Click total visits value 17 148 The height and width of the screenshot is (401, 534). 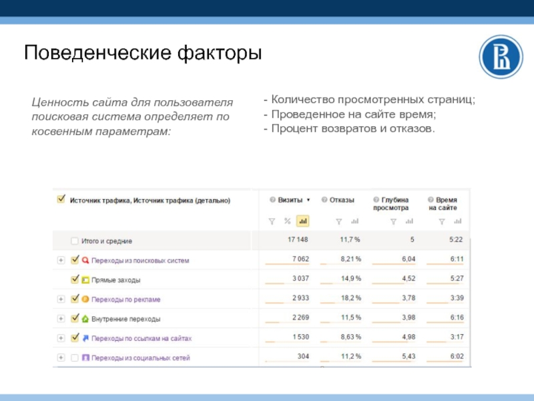coord(298,240)
